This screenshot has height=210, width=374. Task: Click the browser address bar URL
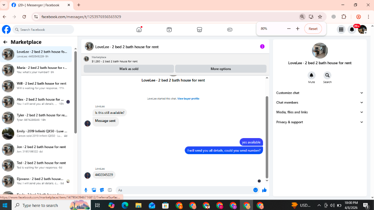(81, 17)
